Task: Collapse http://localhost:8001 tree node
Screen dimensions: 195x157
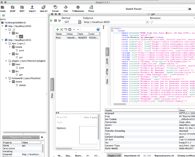Action: point(2,40)
